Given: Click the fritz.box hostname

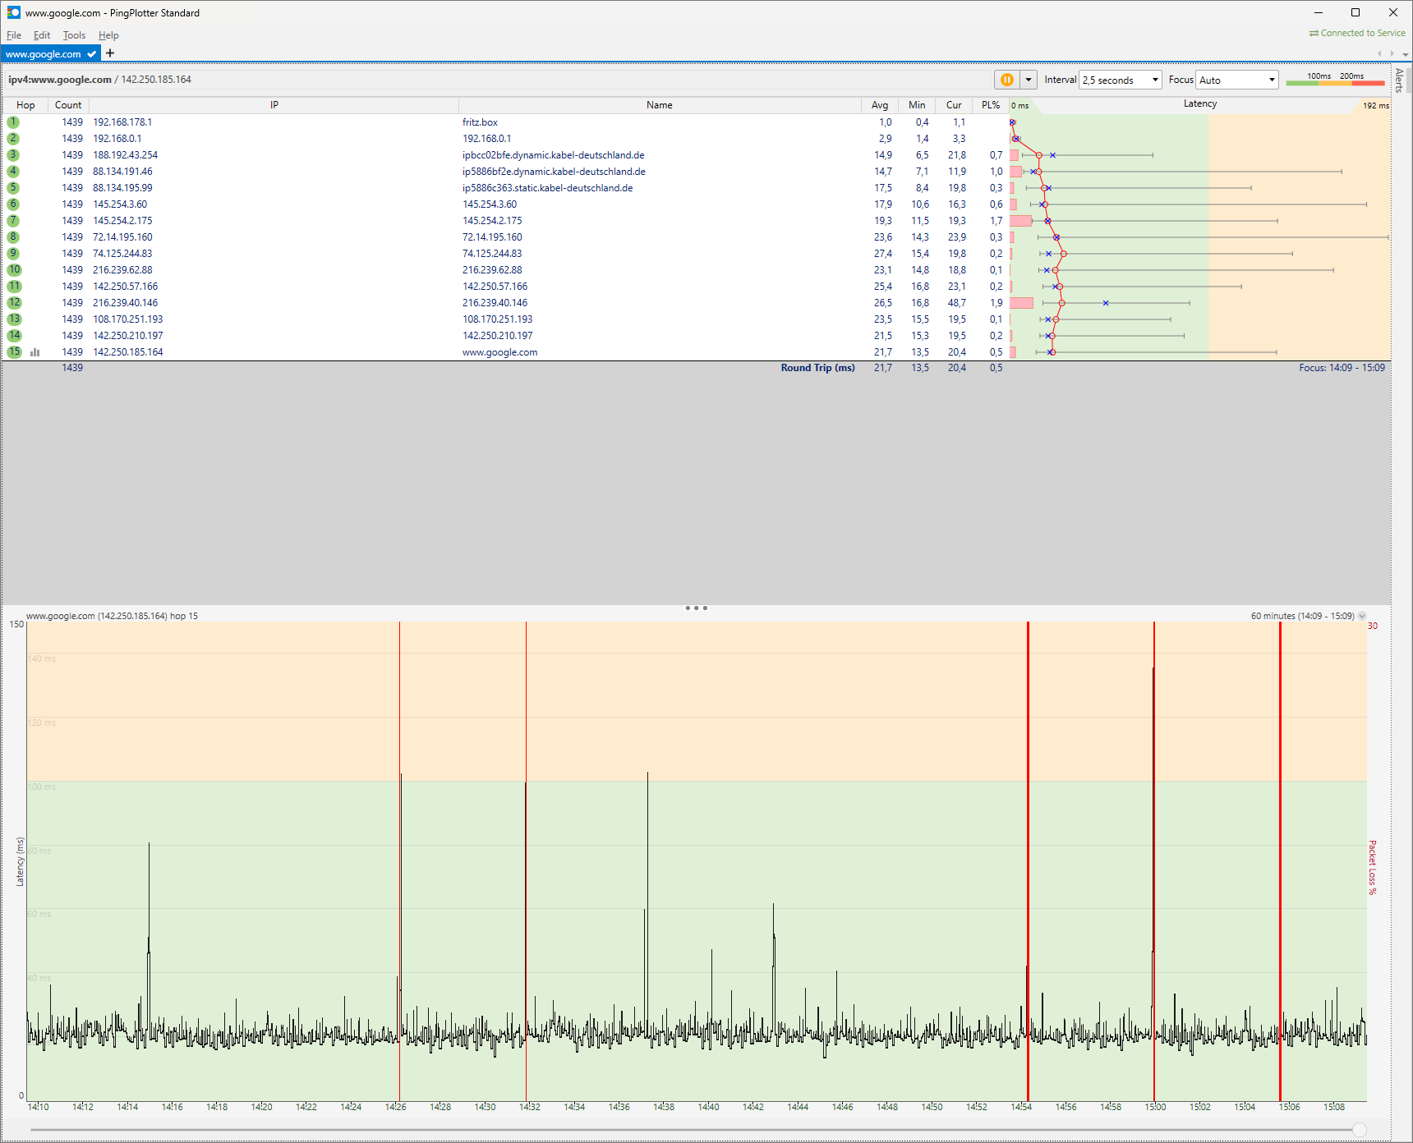Looking at the screenshot, I should (480, 122).
